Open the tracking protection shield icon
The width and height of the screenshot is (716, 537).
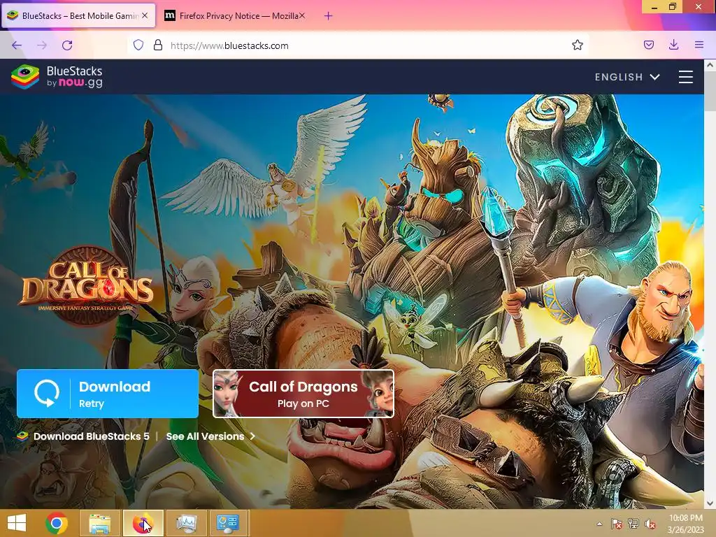pos(138,45)
